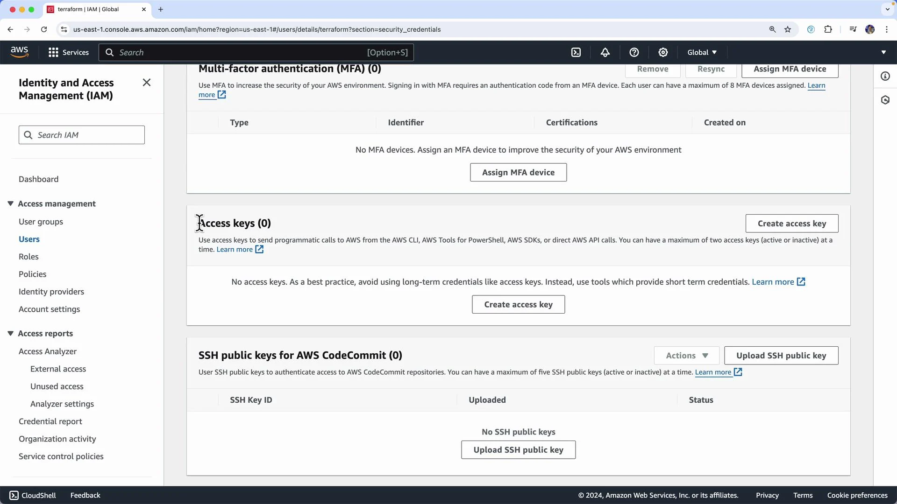Screen dimensions: 897x504
Task: Click the browser address bar URL
Action: pos(257,29)
